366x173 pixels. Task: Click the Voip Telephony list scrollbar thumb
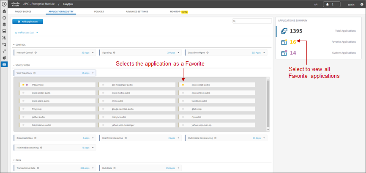pyautogui.click(x=268, y=104)
